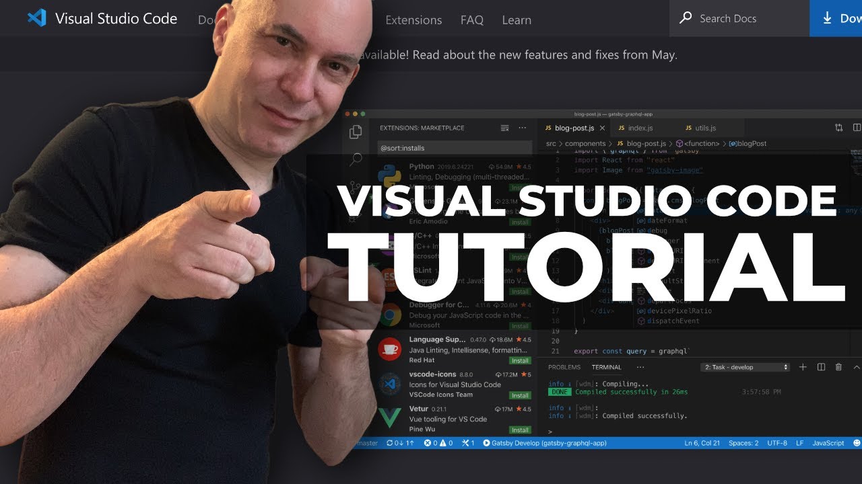The width and height of the screenshot is (862, 484).
Task: Click the Vetur Vue logo icon
Action: [x=390, y=419]
